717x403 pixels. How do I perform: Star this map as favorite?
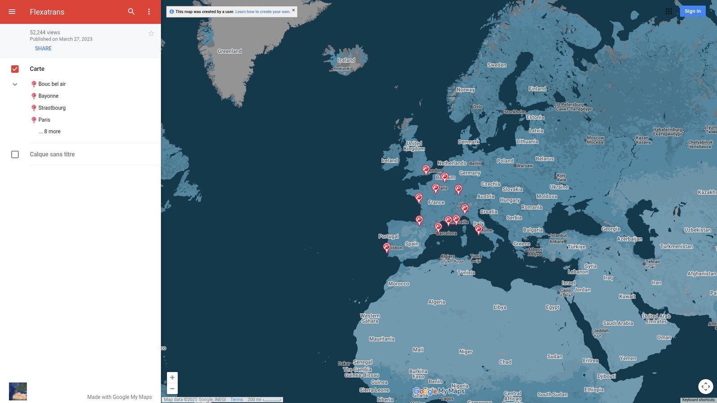click(x=151, y=34)
